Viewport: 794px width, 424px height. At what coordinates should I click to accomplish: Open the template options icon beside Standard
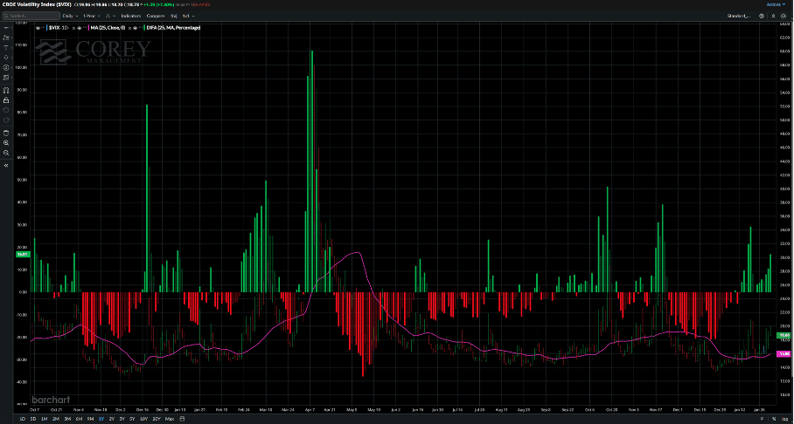click(762, 17)
